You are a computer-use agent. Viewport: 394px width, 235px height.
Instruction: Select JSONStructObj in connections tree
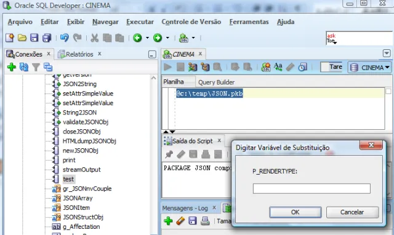[x=83, y=217]
